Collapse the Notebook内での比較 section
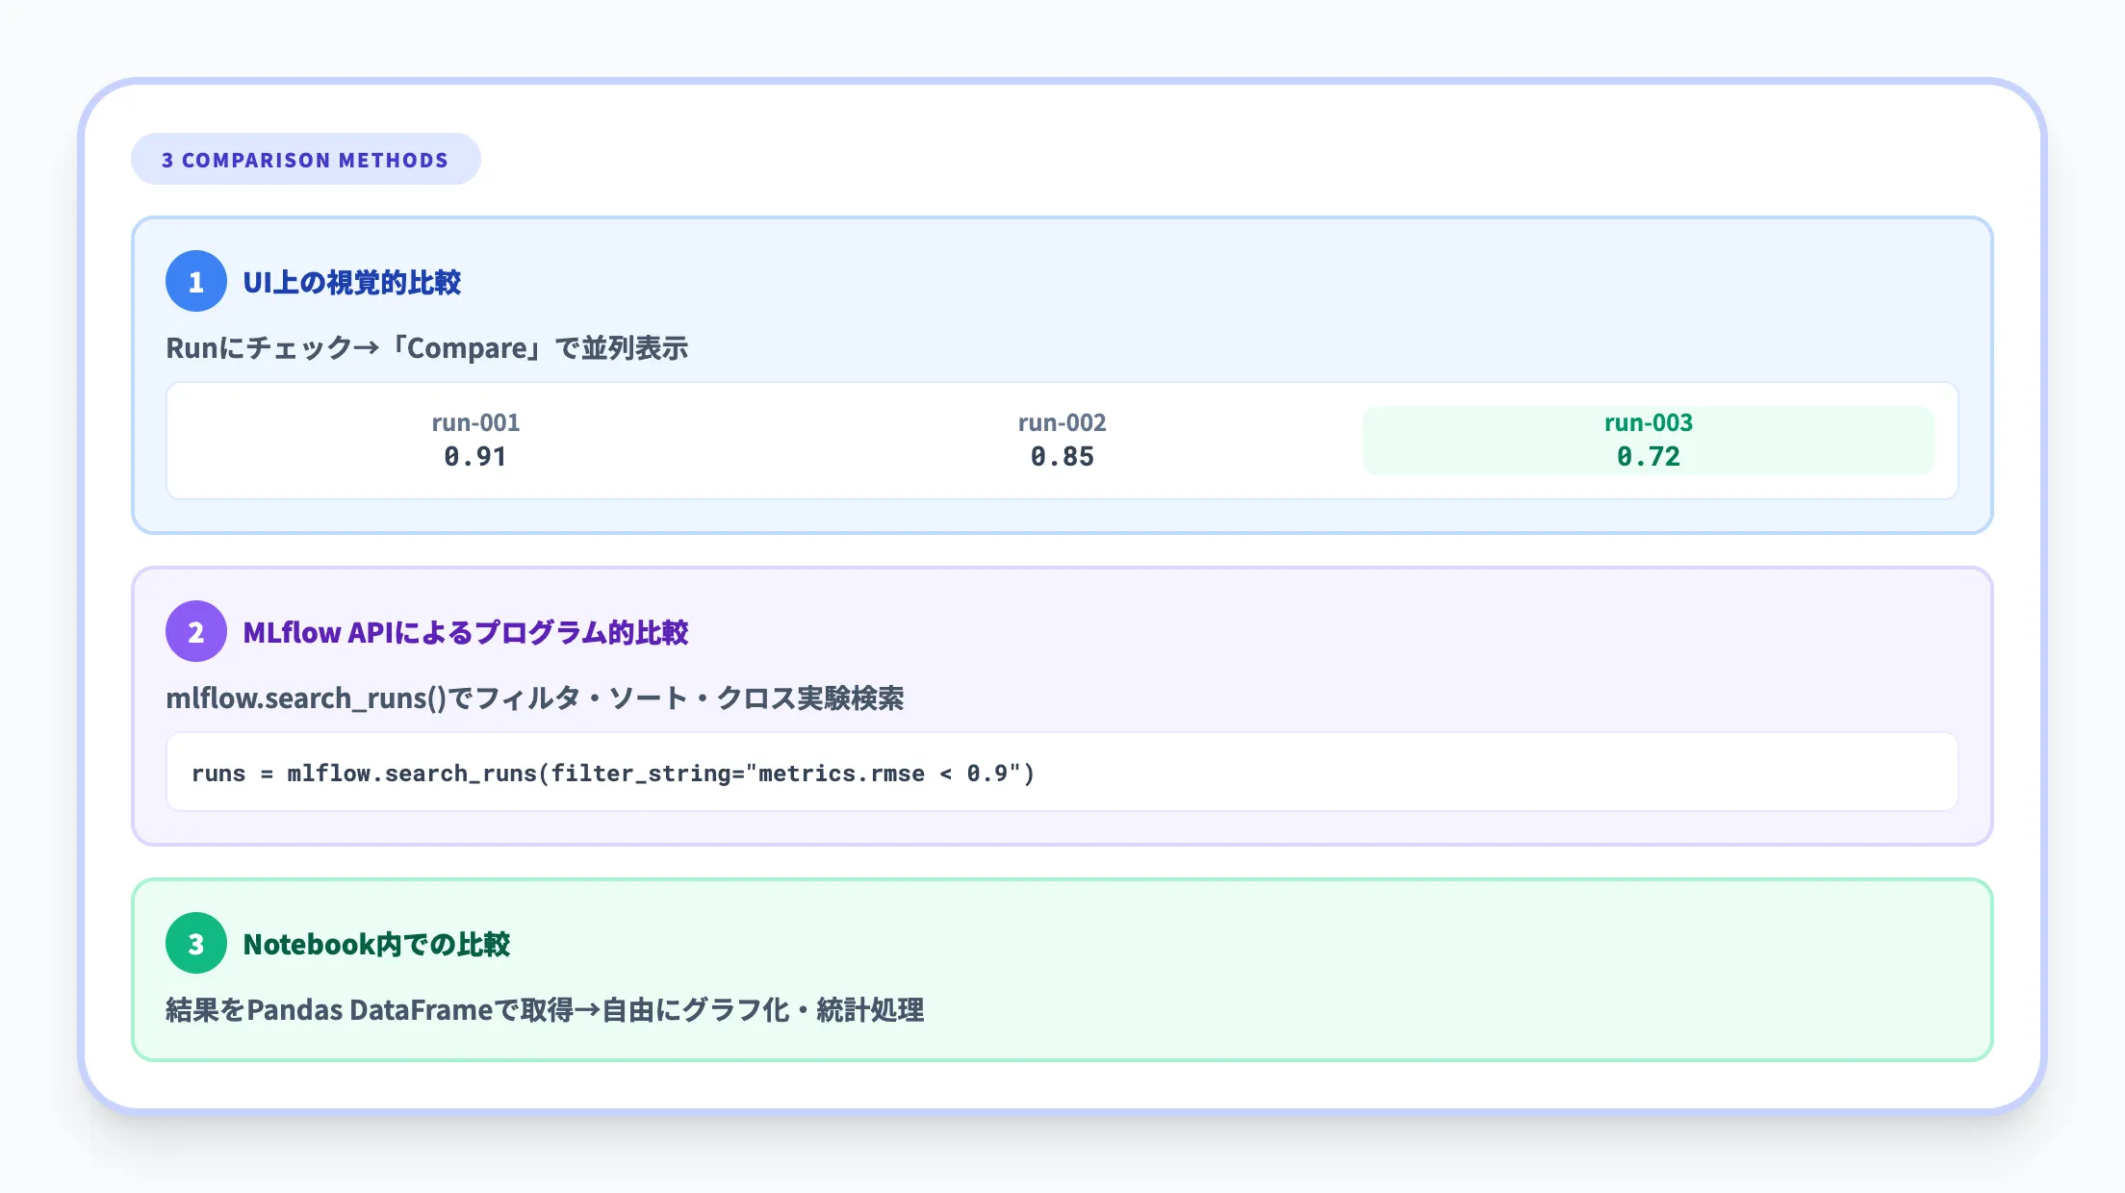The image size is (2125, 1193). coord(379,944)
